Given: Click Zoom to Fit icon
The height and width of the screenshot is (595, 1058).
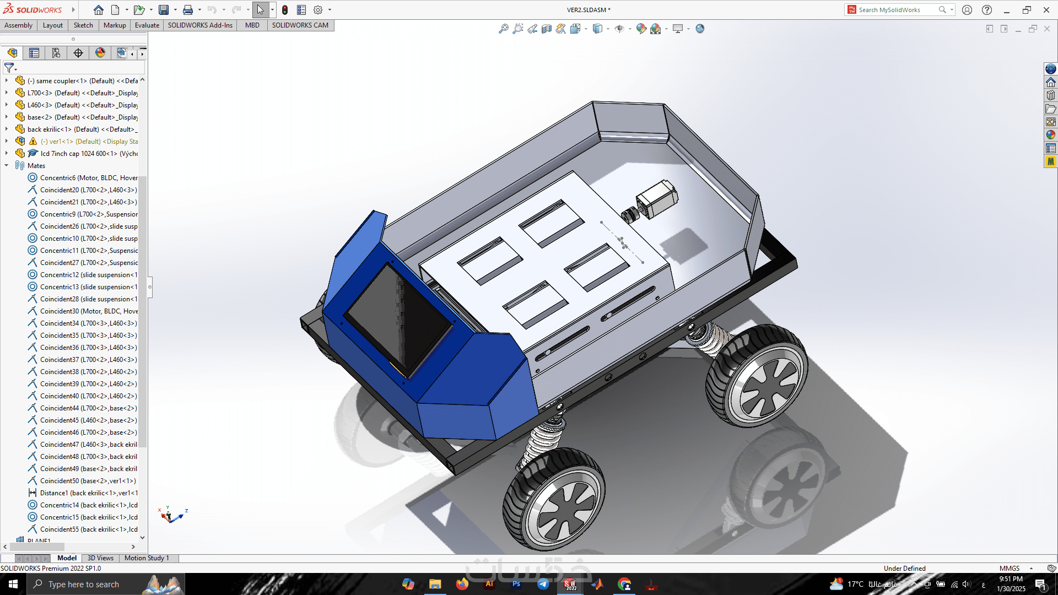Looking at the screenshot, I should (x=503, y=29).
